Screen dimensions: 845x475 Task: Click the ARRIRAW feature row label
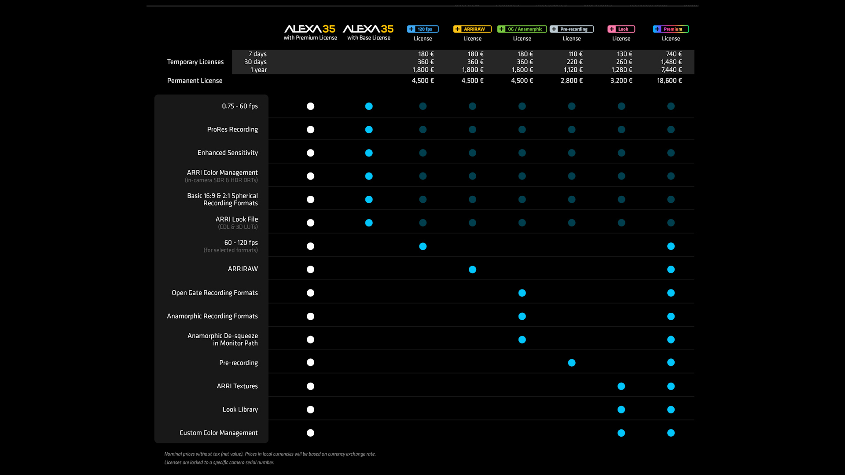pyautogui.click(x=242, y=269)
